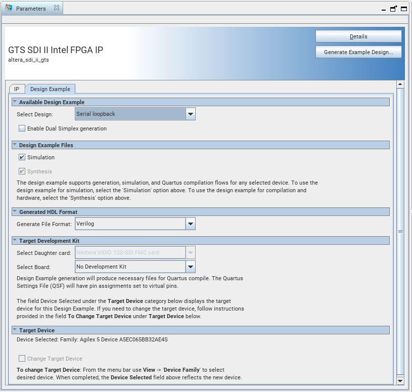Click the Device Selected Agilex 5 text
Viewport: 412px width, 392px height.
tap(92, 339)
